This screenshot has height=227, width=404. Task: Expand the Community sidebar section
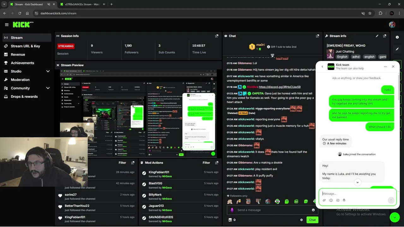pos(48,88)
